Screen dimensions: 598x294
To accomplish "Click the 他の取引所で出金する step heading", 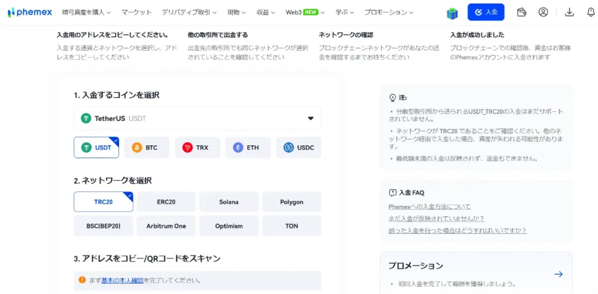I will 218,34.
